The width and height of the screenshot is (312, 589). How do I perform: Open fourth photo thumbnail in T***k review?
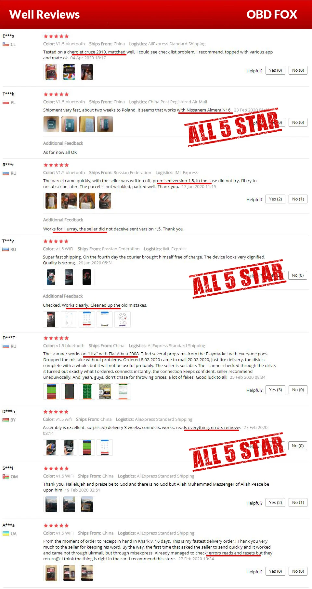tap(105, 124)
